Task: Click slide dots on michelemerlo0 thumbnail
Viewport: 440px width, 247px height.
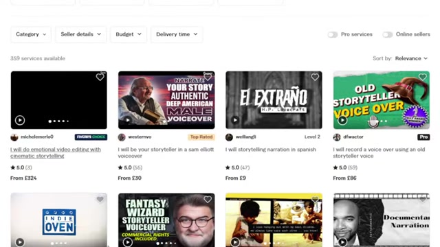Action: click(58, 121)
